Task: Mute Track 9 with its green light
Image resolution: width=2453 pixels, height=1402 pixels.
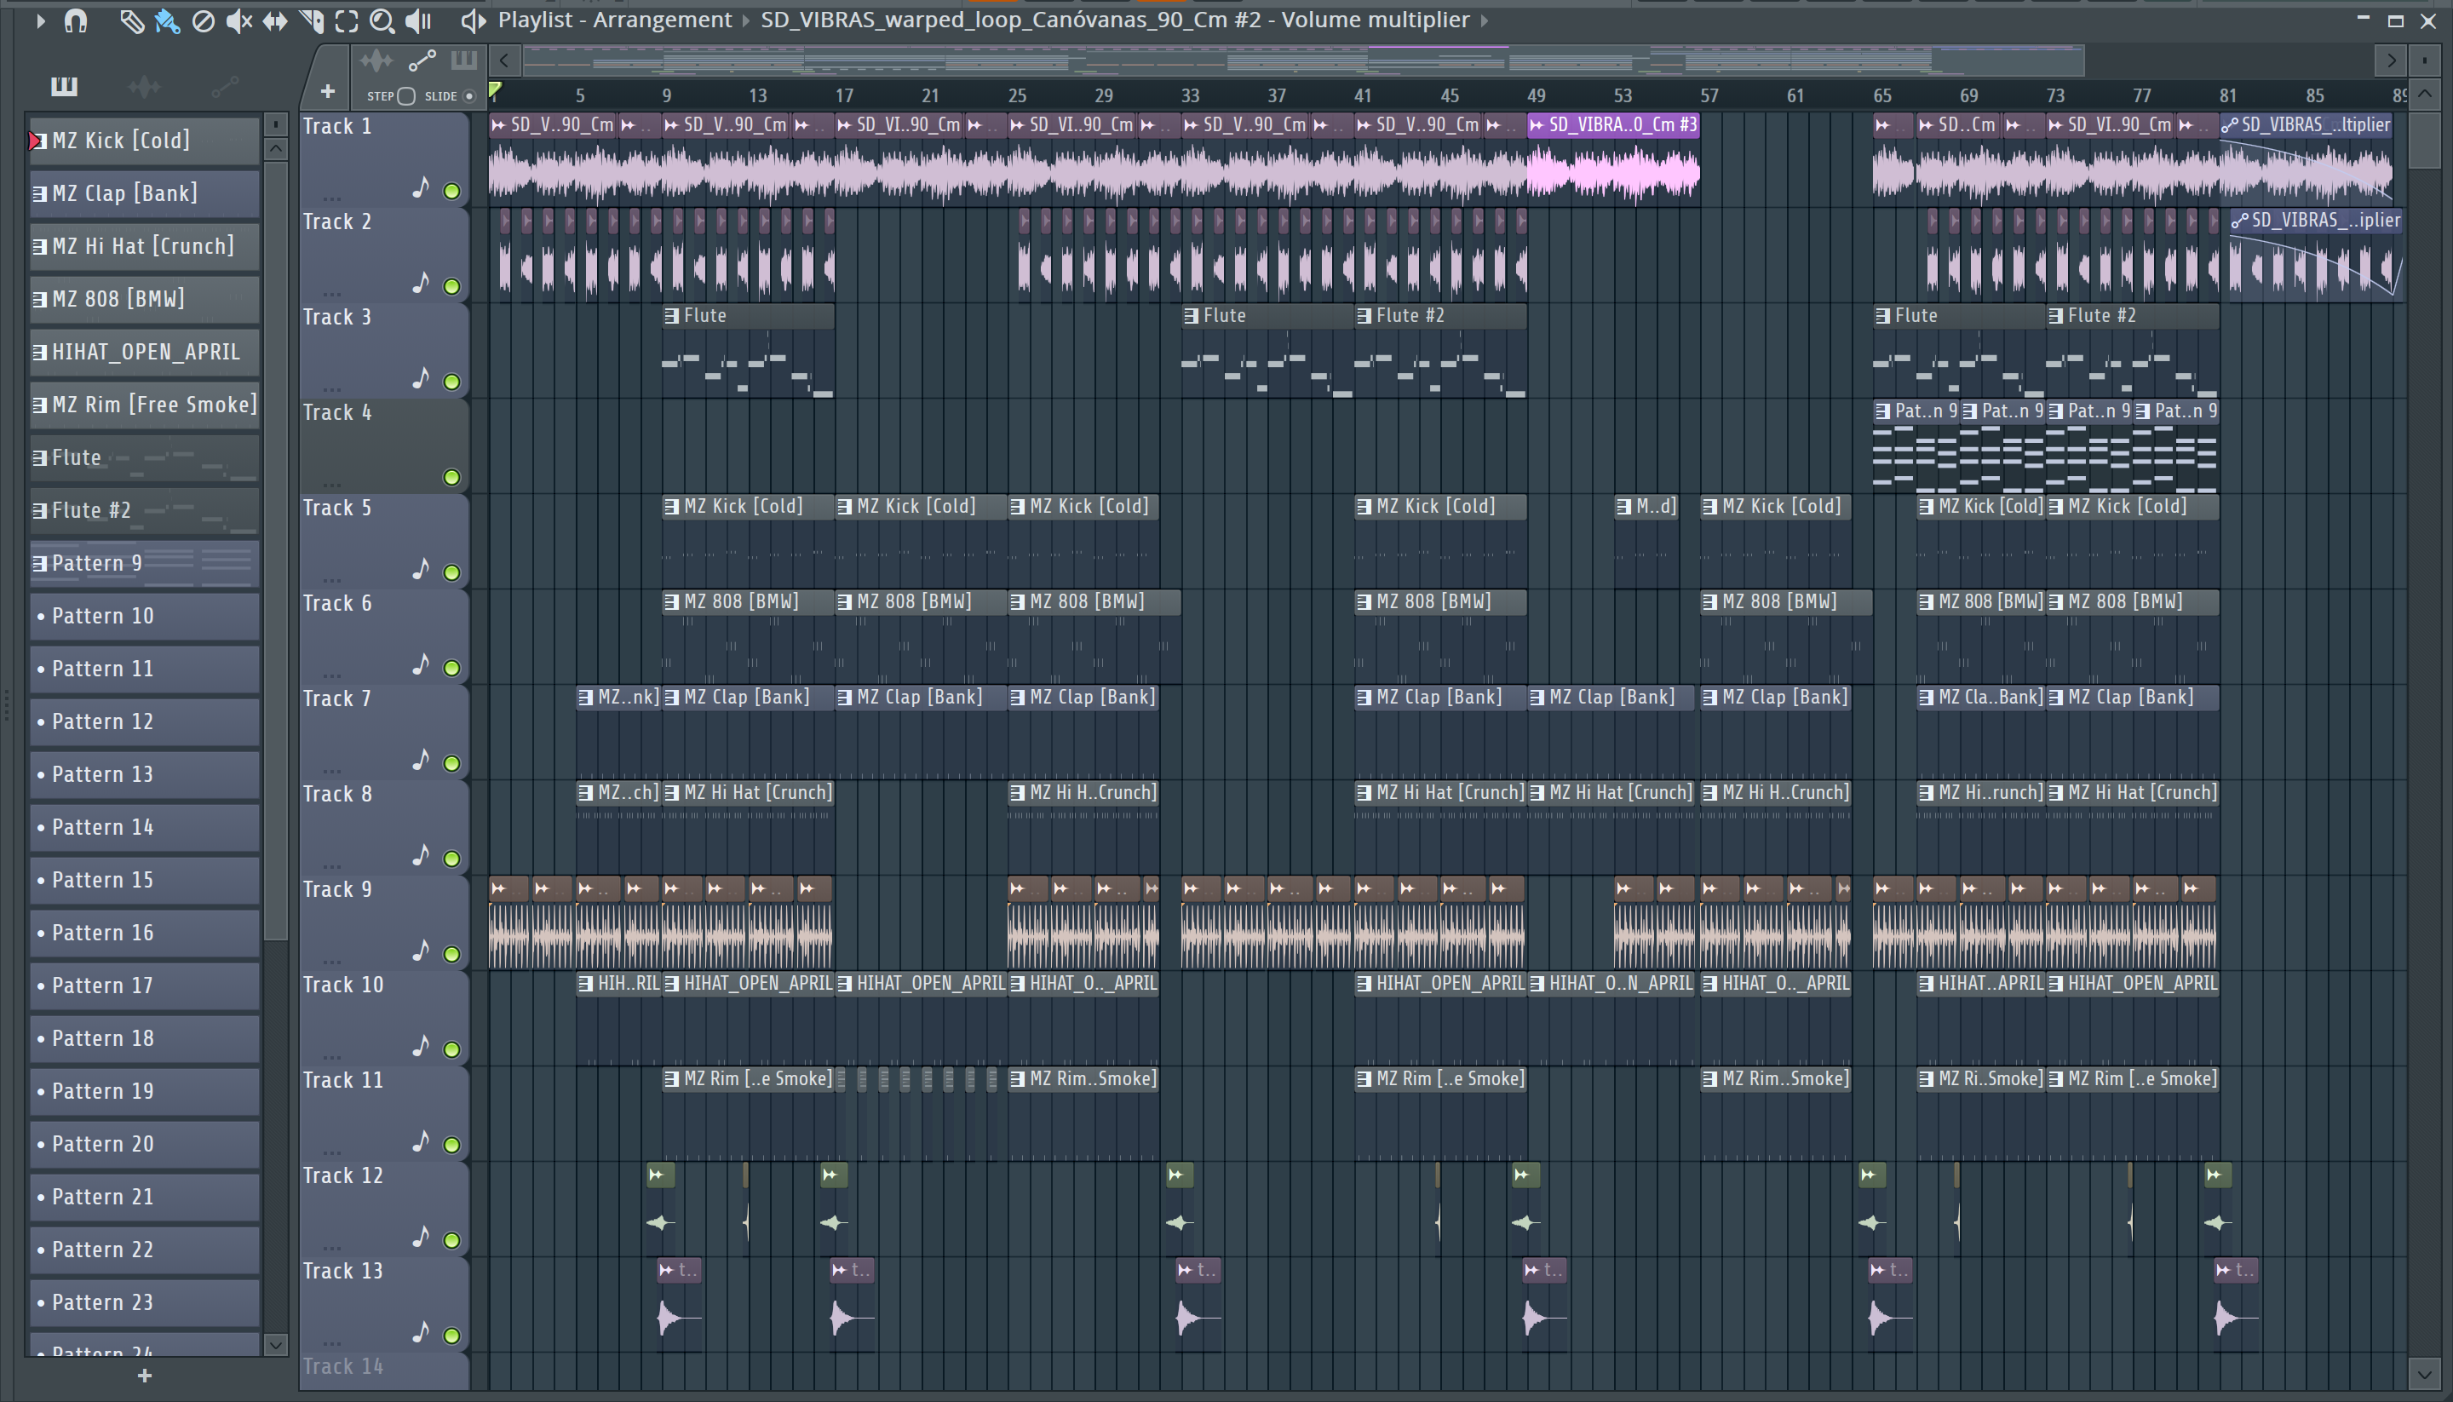Action: click(x=451, y=954)
